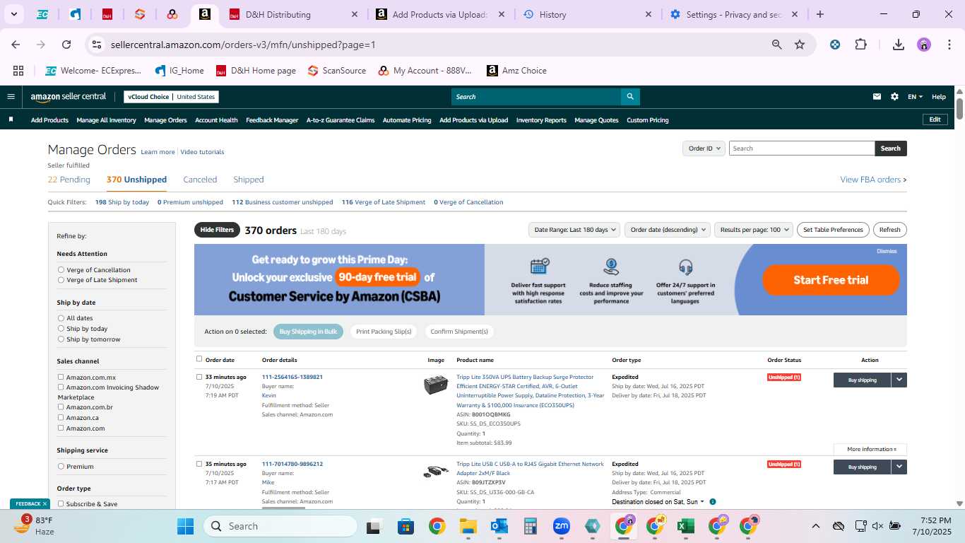This screenshot has height=543, width=965.
Task: Open Excel from taskbar
Action: pos(685,526)
